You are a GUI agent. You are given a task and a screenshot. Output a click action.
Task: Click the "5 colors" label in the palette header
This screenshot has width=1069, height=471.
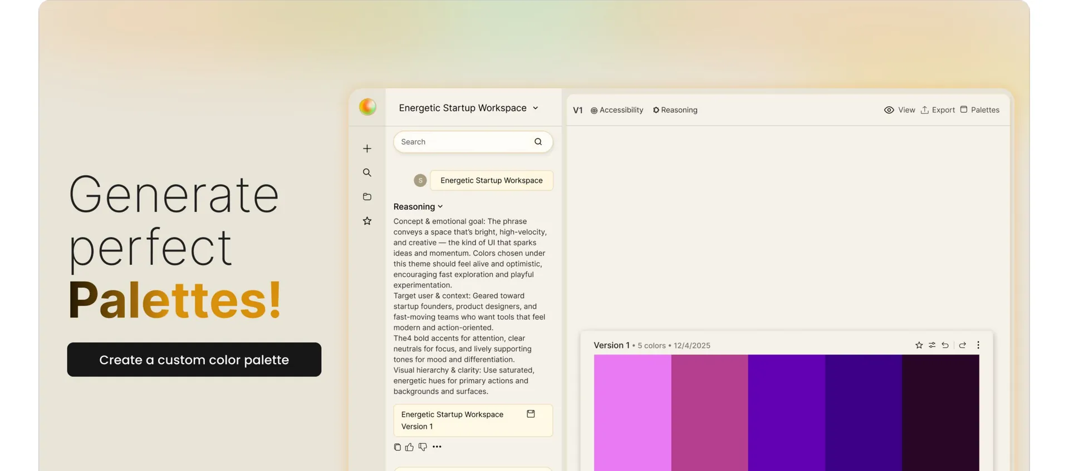pyautogui.click(x=651, y=346)
